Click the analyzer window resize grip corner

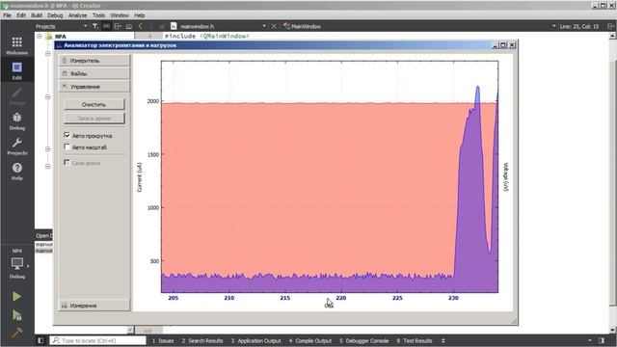tap(514, 321)
